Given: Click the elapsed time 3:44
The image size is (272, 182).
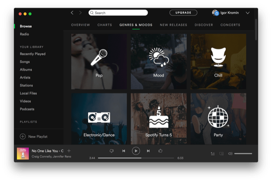Looking at the screenshot, I should pos(92,158).
